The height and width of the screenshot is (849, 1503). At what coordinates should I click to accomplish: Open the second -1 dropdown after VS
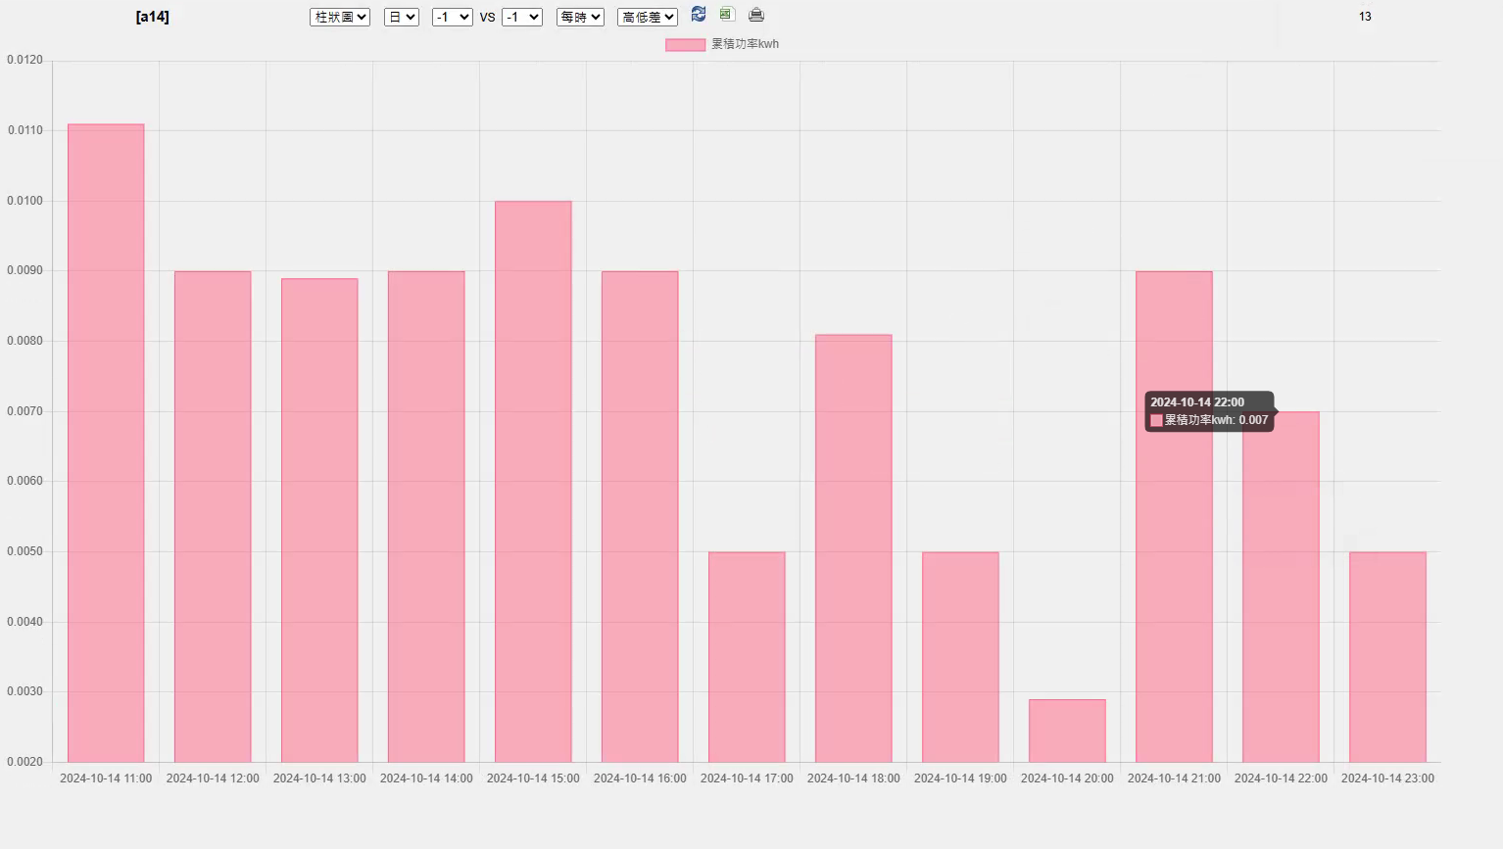coord(522,18)
